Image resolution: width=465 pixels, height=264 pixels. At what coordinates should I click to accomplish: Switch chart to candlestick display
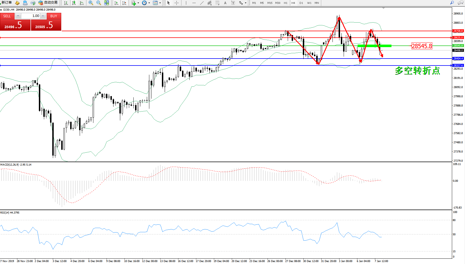pyautogui.click(x=74, y=3)
